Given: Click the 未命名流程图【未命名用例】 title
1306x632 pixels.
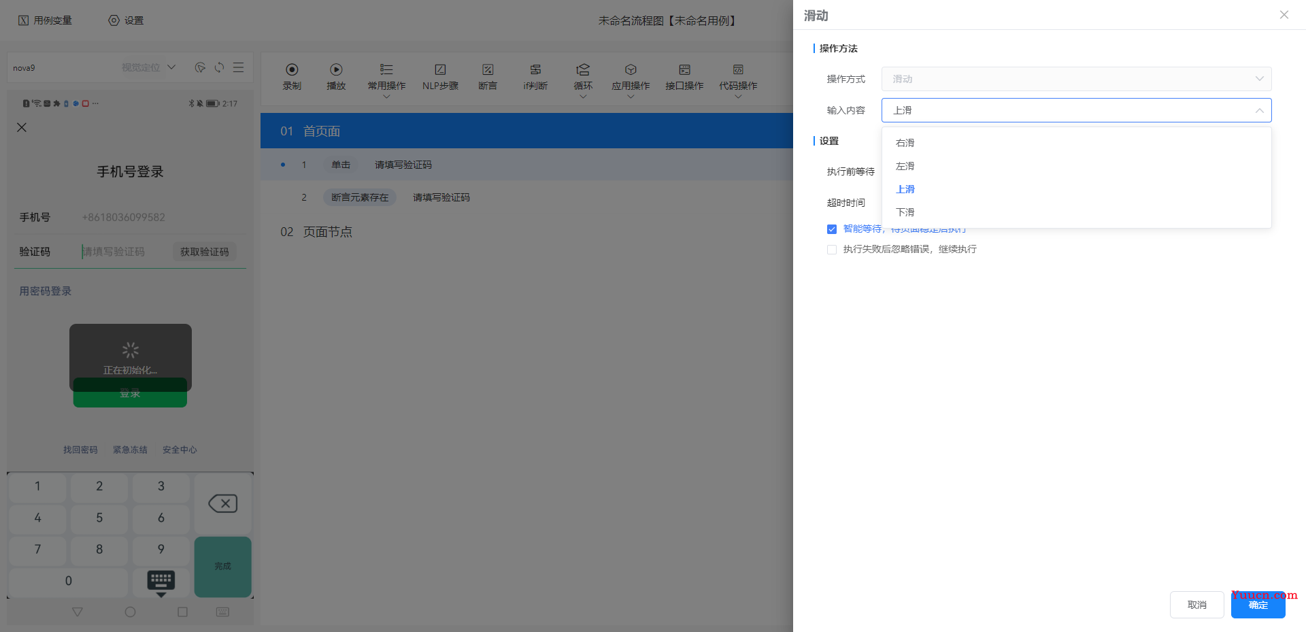Looking at the screenshot, I should click(x=669, y=21).
